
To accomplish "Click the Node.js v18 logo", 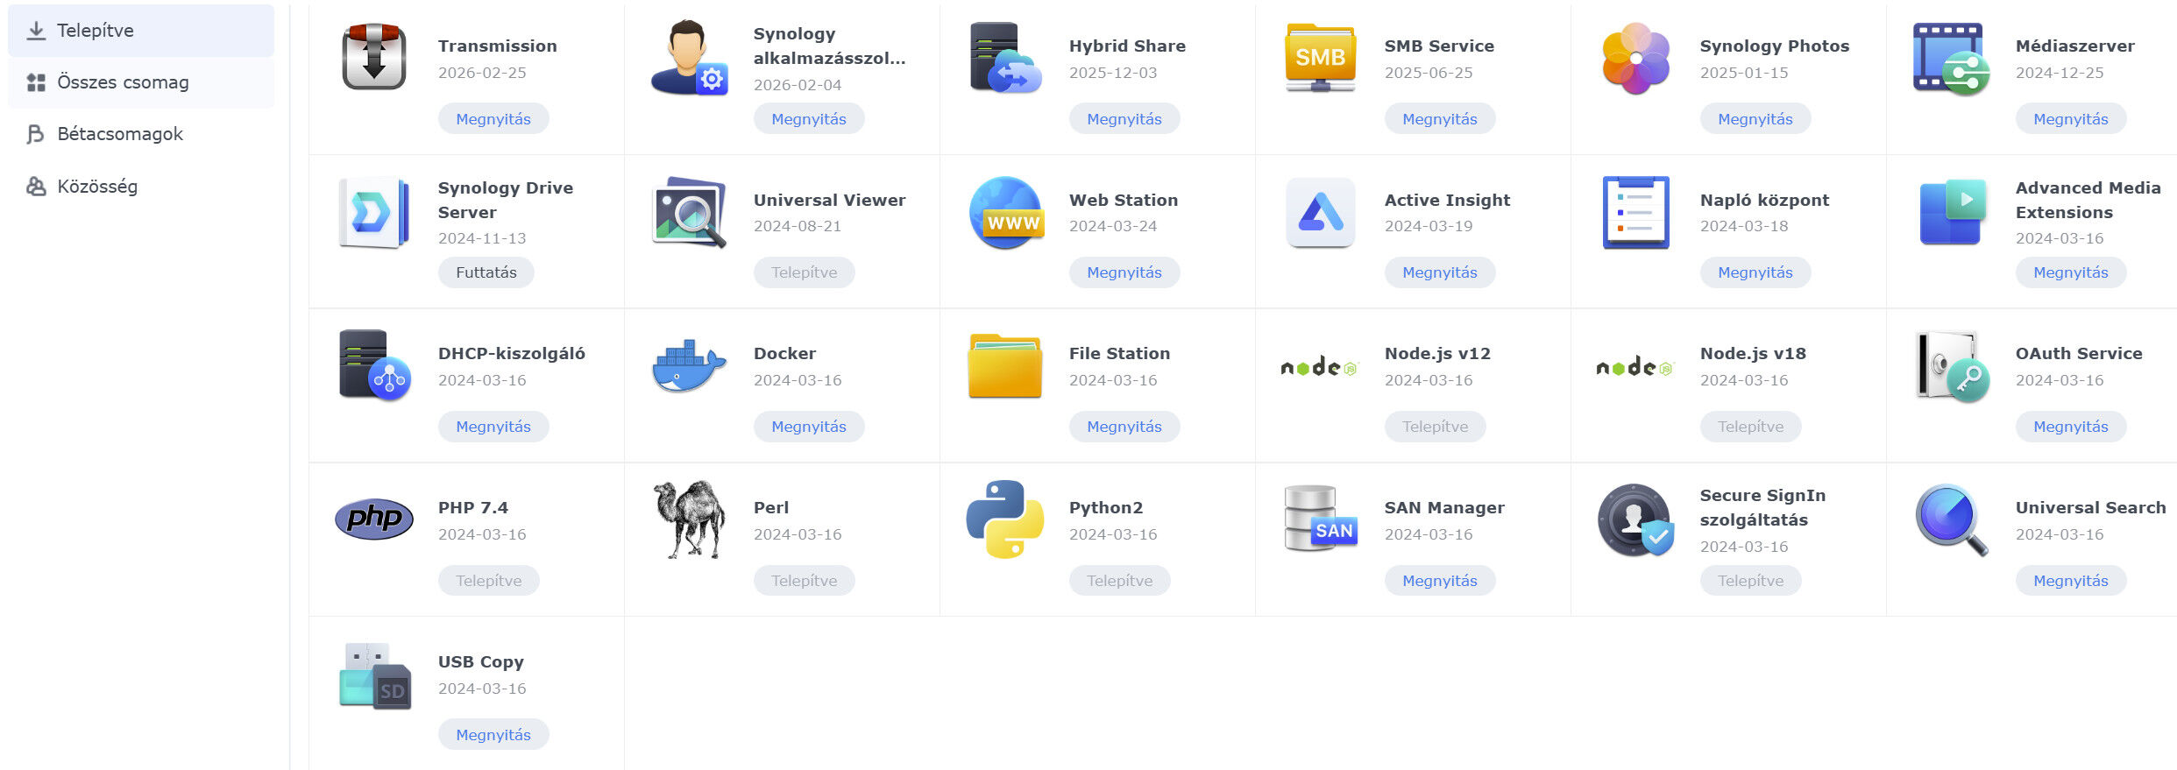I will tap(1635, 368).
